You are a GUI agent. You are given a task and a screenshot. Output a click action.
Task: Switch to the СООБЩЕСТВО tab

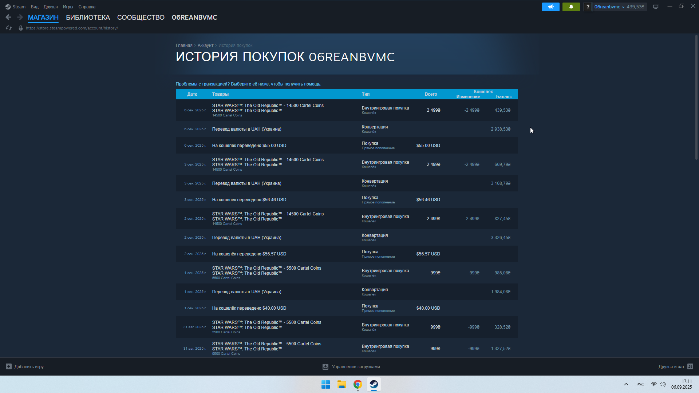[x=141, y=17]
